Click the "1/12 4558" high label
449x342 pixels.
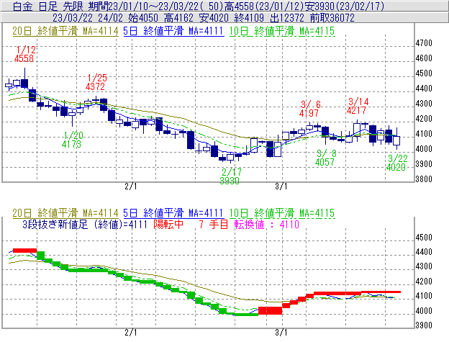(24, 54)
